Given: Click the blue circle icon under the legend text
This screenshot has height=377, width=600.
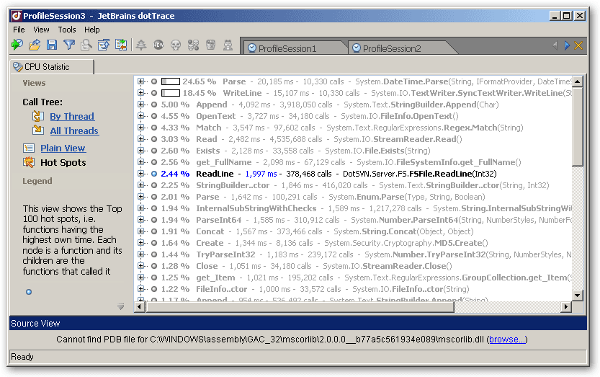Looking at the screenshot, I should click(x=29, y=292).
